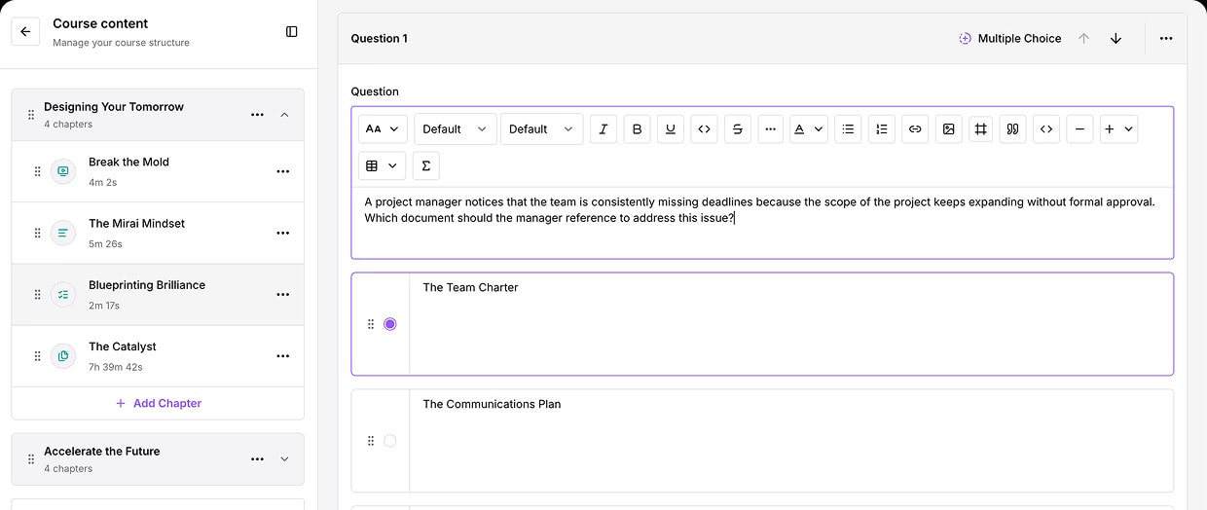Grab drag handle of Accelerate the Future section
The image size is (1207, 510).
tap(31, 459)
